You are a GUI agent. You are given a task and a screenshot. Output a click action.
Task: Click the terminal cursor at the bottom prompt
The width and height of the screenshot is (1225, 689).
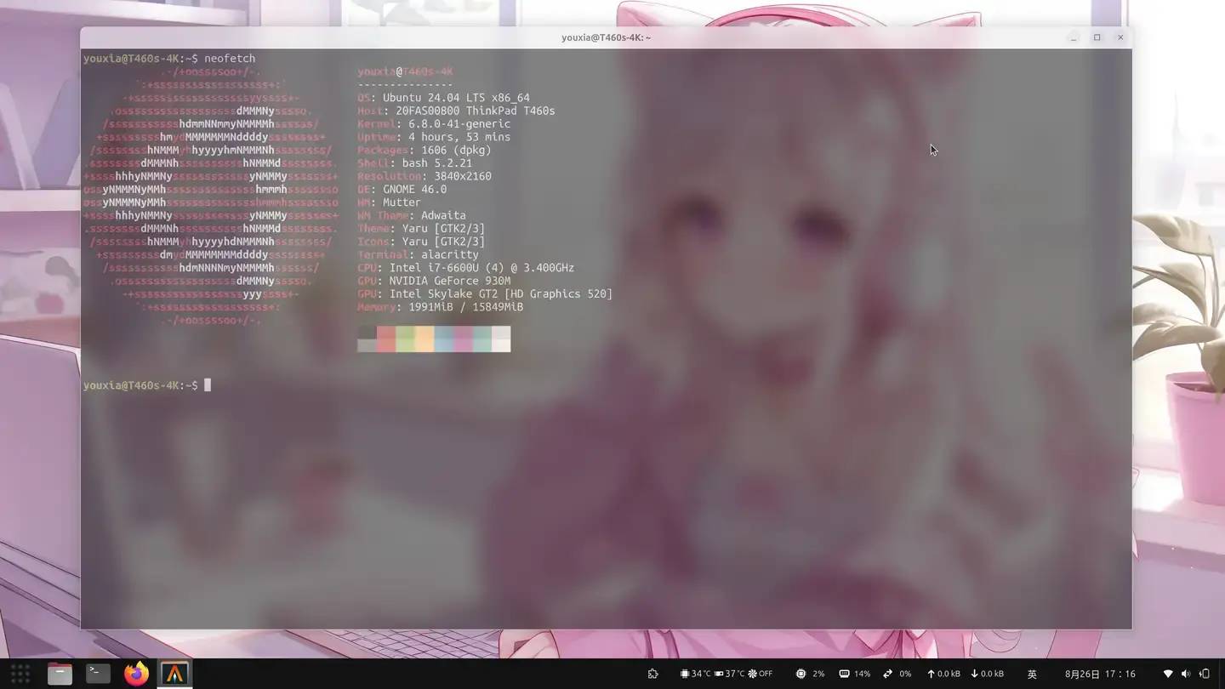pos(208,385)
